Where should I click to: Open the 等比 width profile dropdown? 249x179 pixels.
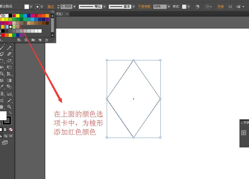point(104,6)
